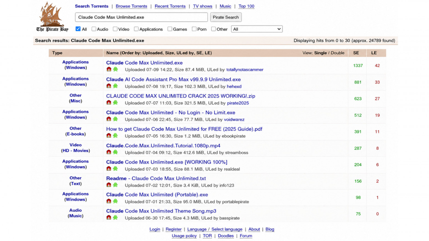429x241 pixels.
Task: Click green skull icon for pirate2025 upload
Action: click(x=116, y=103)
